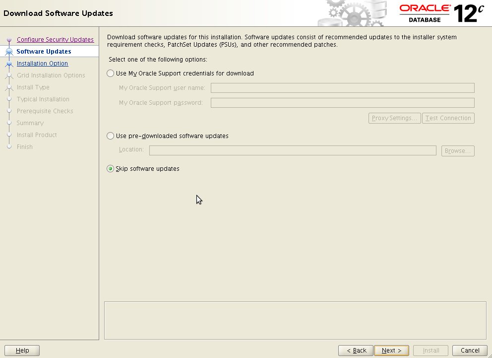Click inside the My Oracle Support user name field

(x=342, y=88)
